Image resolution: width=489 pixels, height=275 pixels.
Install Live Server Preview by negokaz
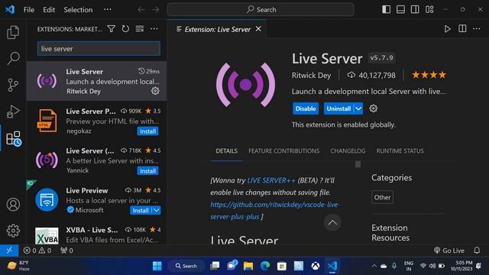(x=147, y=131)
